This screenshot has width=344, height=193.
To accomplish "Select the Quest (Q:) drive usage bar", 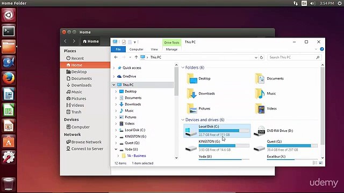I will point(292,146).
